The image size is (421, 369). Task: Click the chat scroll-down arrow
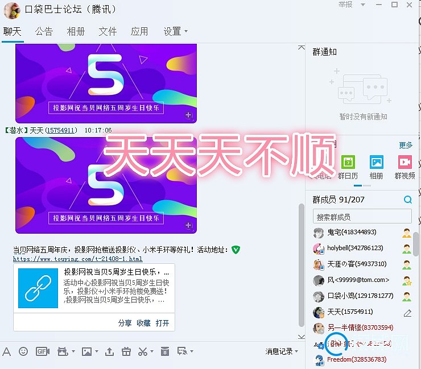pos(302,337)
